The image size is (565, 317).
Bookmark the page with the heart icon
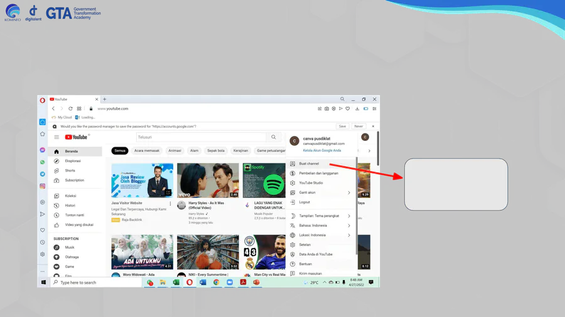pos(348,109)
